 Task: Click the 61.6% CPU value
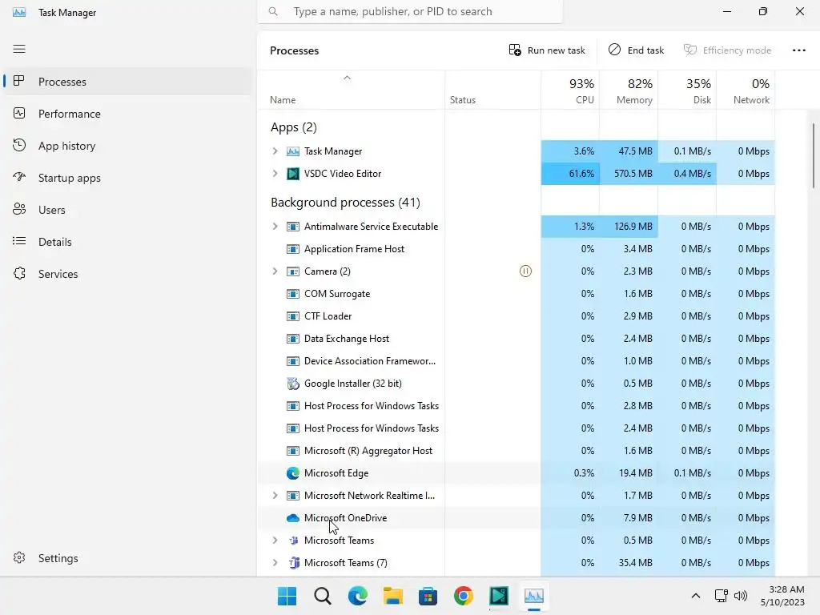pyautogui.click(x=581, y=174)
